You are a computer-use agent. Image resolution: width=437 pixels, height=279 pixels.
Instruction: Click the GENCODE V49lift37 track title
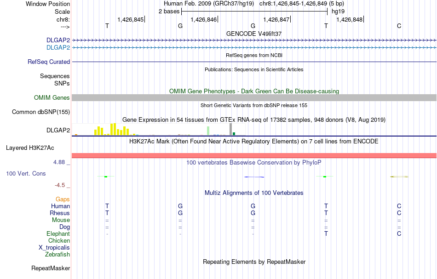[x=254, y=34]
